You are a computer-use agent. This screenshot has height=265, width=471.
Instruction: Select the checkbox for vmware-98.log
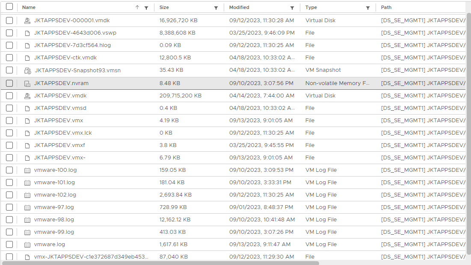coord(9,220)
